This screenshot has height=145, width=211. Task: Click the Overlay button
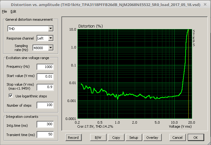coord(152,137)
